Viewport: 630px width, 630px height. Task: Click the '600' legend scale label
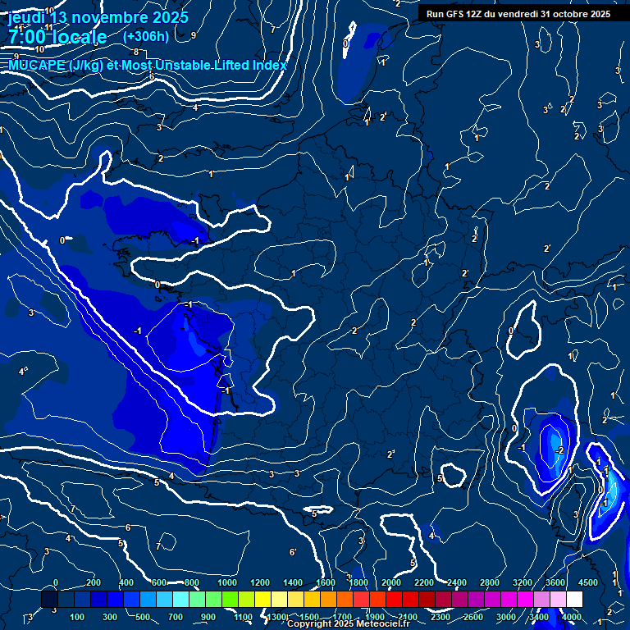[159, 582]
